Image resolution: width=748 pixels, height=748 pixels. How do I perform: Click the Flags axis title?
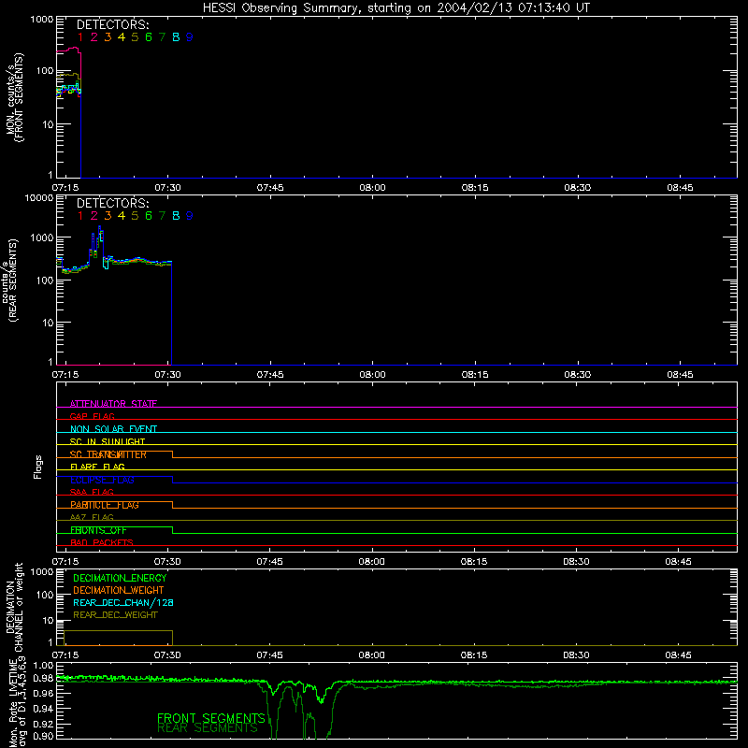(38, 467)
